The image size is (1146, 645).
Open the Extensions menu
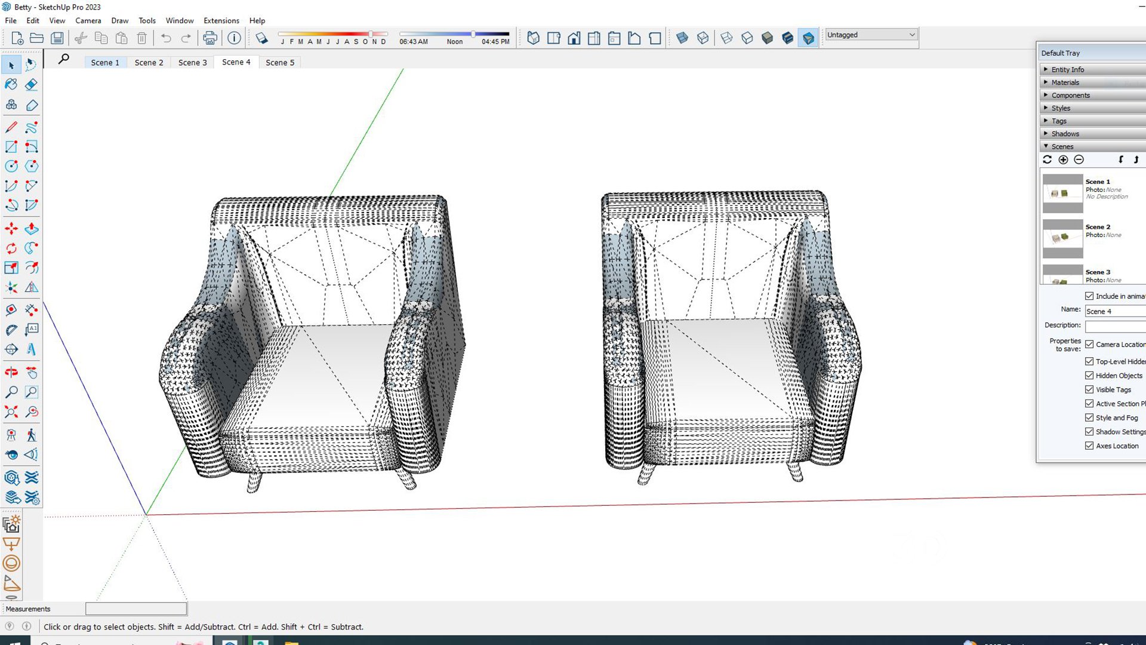[x=221, y=20]
